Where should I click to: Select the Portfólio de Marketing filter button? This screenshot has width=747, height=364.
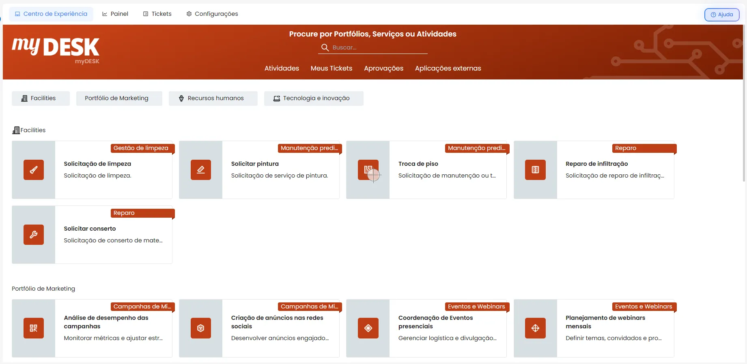[x=119, y=98]
